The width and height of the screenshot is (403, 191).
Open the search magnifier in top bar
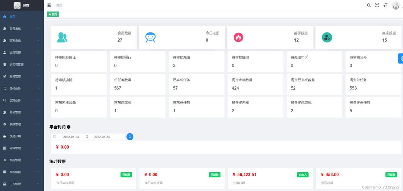[x=369, y=5]
